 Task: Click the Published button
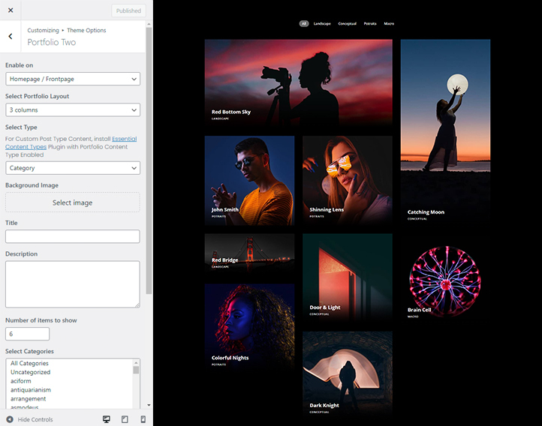(128, 10)
